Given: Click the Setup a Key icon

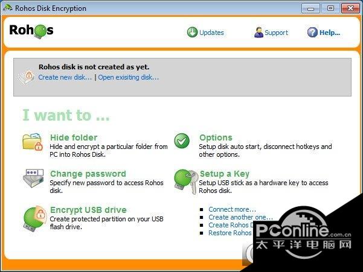Looking at the screenshot, I should (x=186, y=182).
